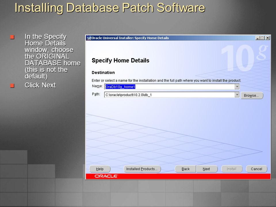276x207 pixels.
Task: Click the 'Click Next' bullet text
Action: [40, 85]
